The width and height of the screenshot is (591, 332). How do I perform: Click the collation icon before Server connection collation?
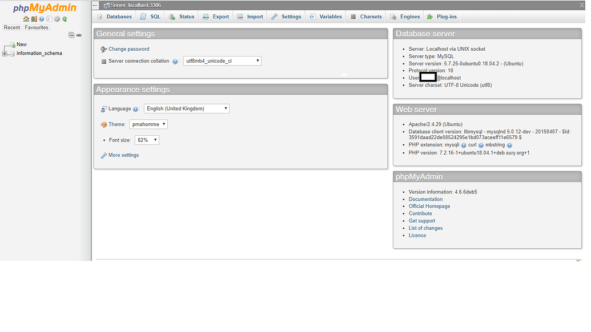coord(104,62)
